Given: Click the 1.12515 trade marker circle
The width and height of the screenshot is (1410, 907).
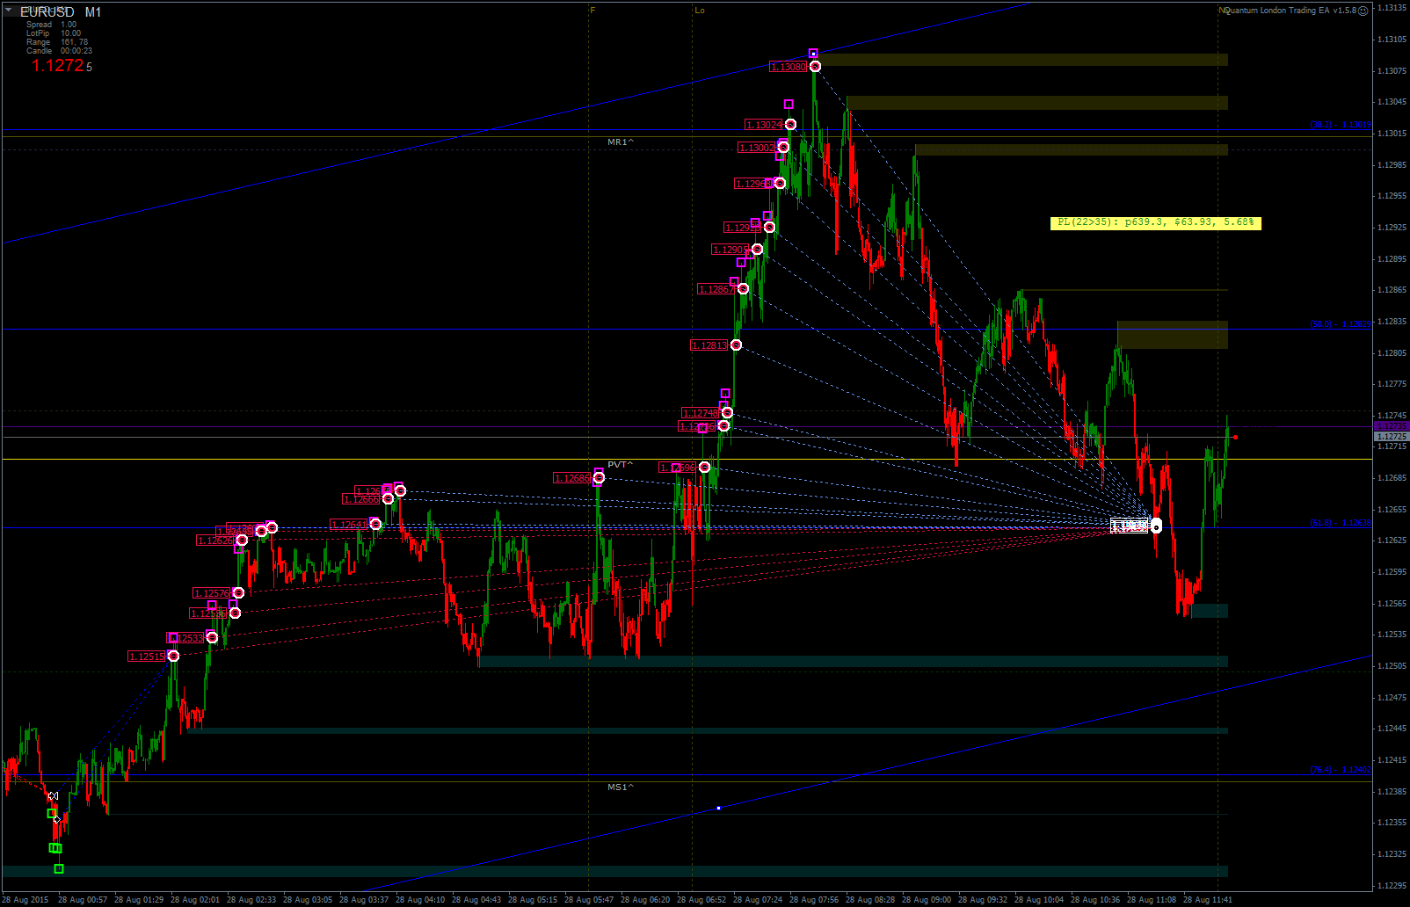Looking at the screenshot, I should pyautogui.click(x=173, y=657).
